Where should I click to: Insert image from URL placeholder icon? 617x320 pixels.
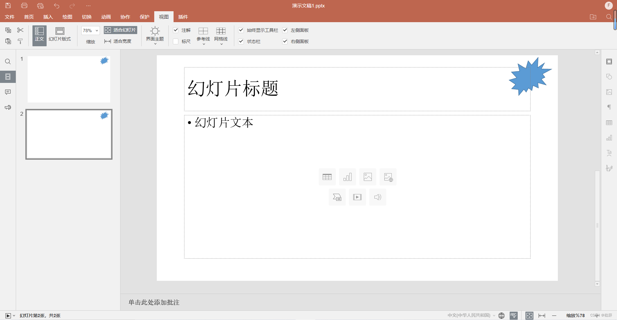tap(388, 177)
